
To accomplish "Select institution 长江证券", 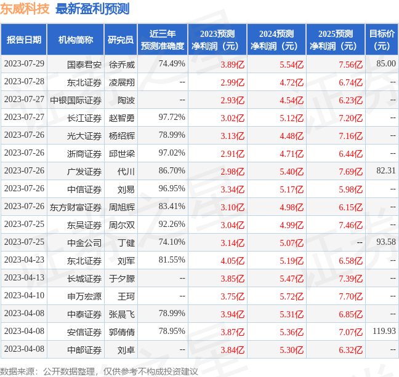I will (x=84, y=118).
